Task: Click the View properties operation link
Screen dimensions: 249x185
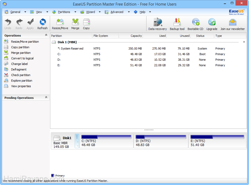Action: 21,86
